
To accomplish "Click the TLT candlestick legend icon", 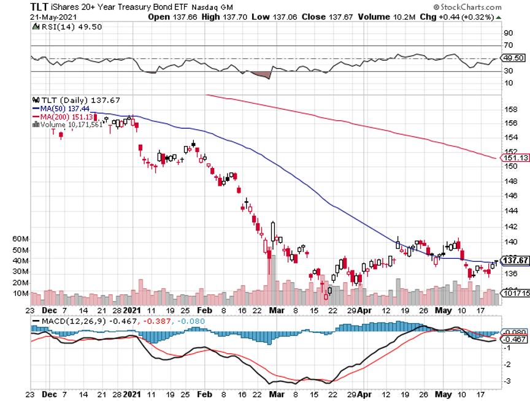I will [x=36, y=100].
